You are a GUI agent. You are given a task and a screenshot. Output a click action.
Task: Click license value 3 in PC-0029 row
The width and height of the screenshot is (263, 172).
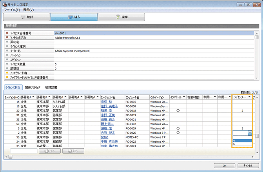tap(242, 128)
